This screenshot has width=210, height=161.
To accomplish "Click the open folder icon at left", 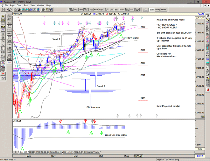I will click(3, 15).
